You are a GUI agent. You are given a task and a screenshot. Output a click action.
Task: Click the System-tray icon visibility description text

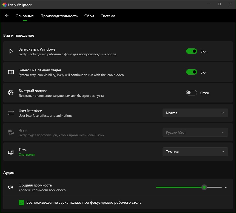(x=71, y=75)
